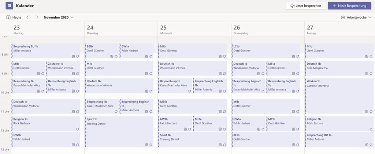Screen dimensions: 375x154
Task: Go to previous week with left arrow
Action: pos(27,18)
